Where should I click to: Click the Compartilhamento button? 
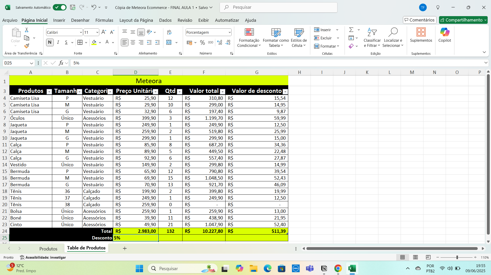point(463,20)
